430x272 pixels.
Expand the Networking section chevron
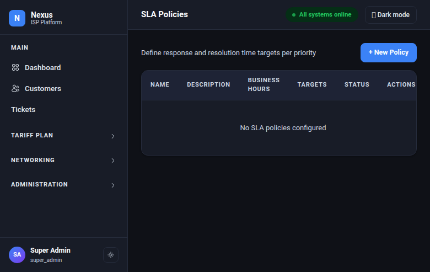coord(112,161)
